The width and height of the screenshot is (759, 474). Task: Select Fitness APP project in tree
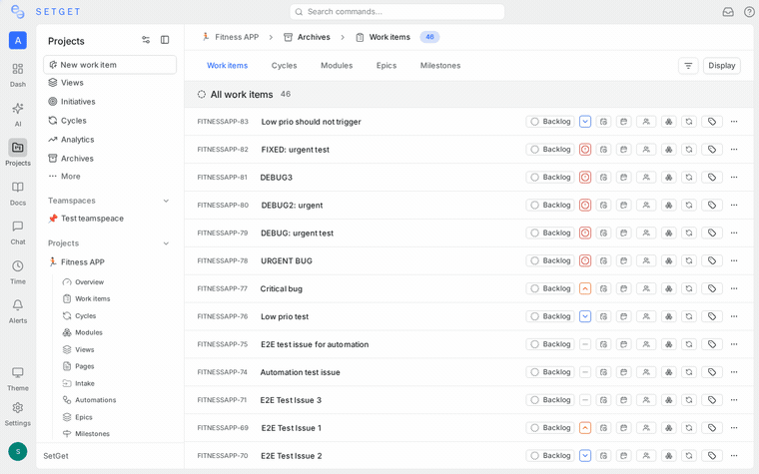[77, 262]
